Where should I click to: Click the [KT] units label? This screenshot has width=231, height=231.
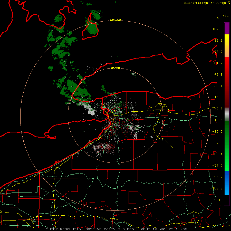point(219,18)
